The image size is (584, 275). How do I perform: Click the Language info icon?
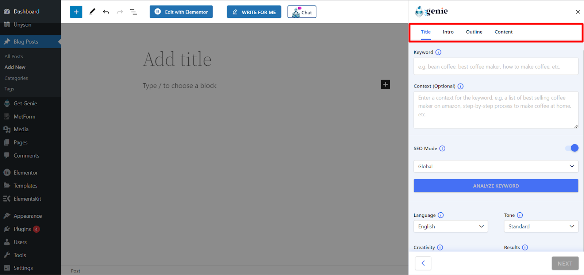pos(441,215)
